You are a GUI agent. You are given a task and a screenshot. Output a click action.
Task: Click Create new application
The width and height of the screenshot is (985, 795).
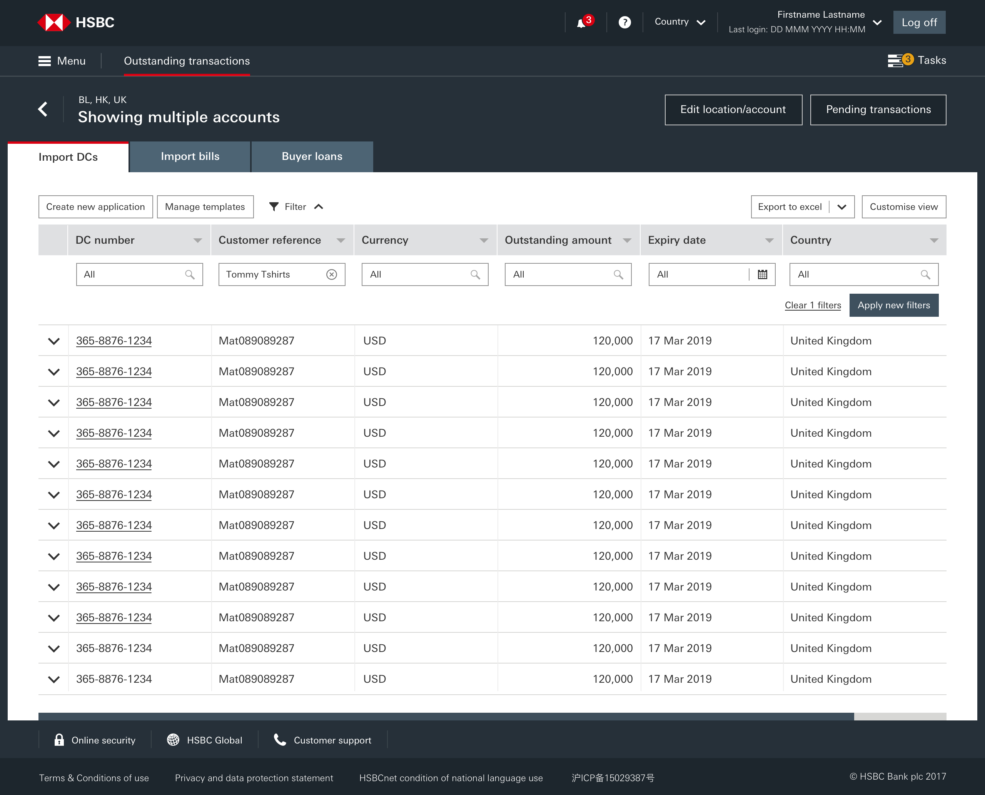96,207
